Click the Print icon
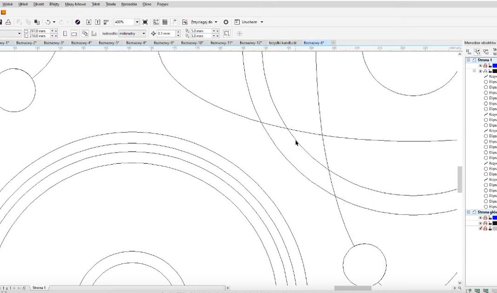The image size is (497, 293). coord(8,22)
